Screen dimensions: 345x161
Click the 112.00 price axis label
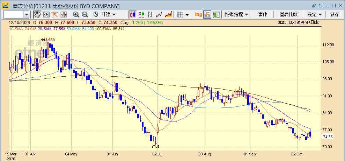coord(329,45)
